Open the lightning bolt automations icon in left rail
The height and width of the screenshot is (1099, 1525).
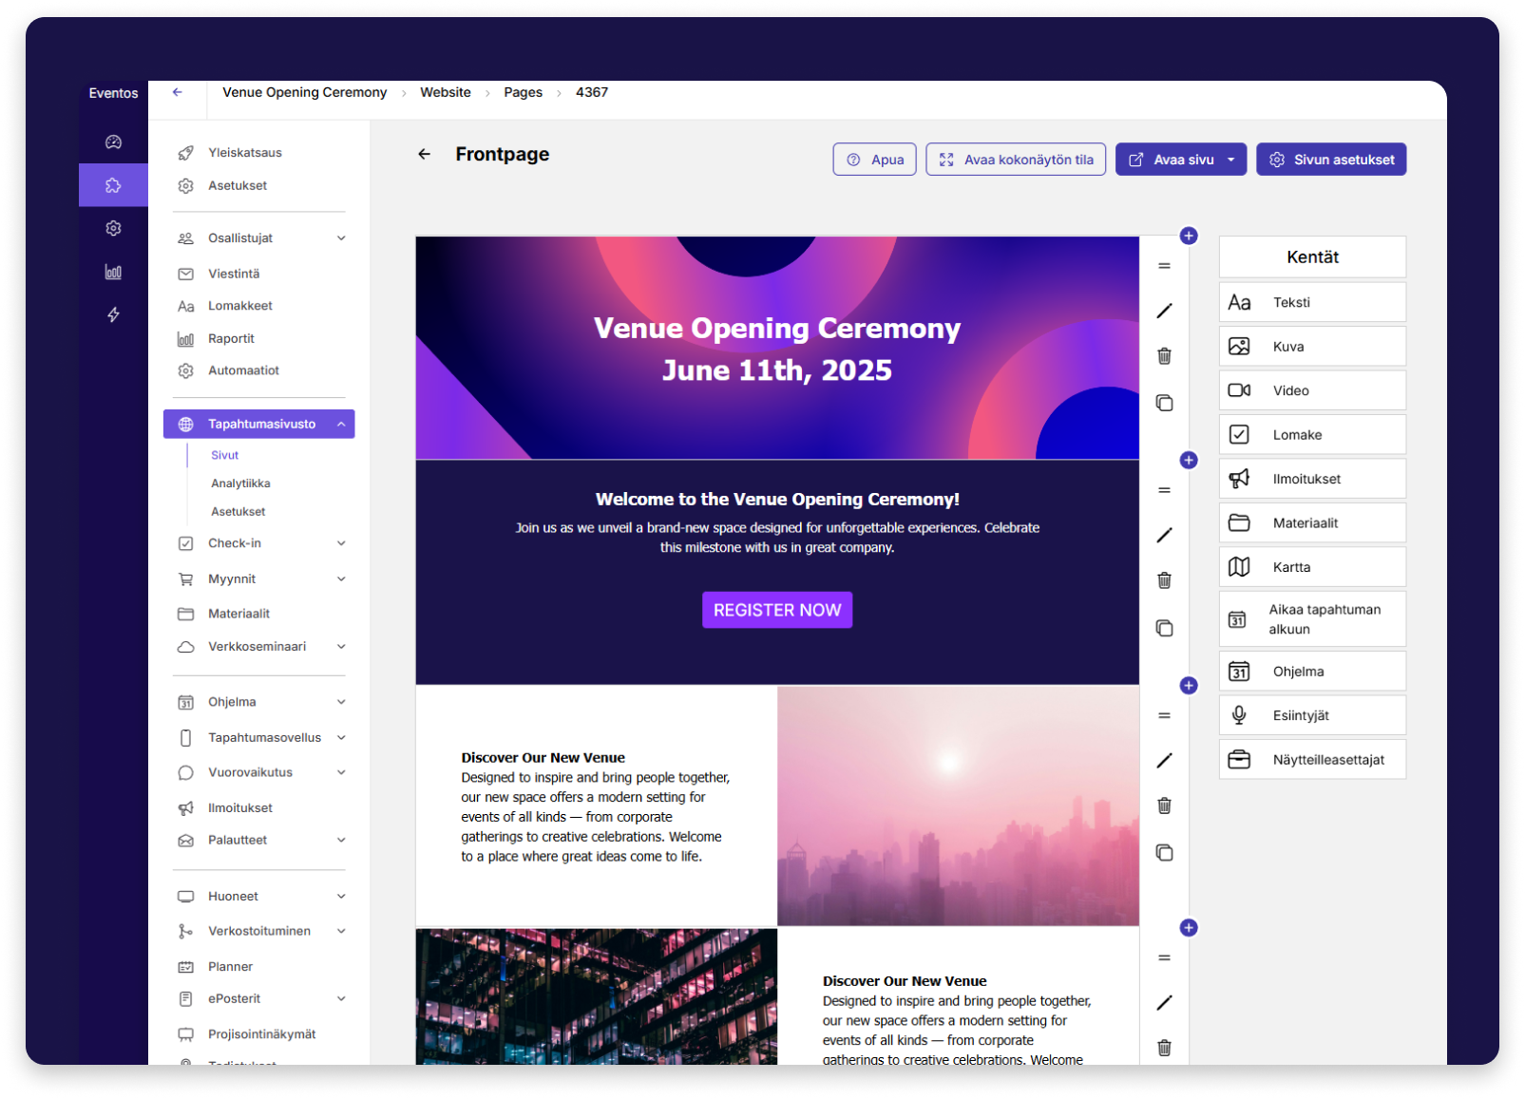tap(113, 314)
